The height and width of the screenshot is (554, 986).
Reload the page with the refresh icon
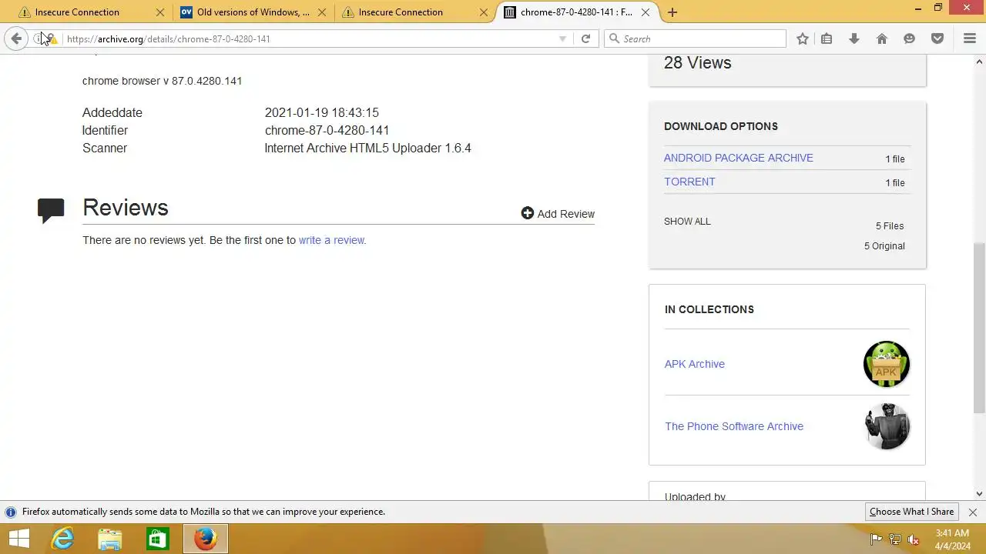click(x=585, y=38)
